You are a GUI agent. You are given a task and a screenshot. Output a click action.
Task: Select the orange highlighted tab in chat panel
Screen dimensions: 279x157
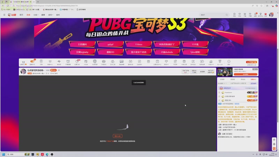point(254,80)
